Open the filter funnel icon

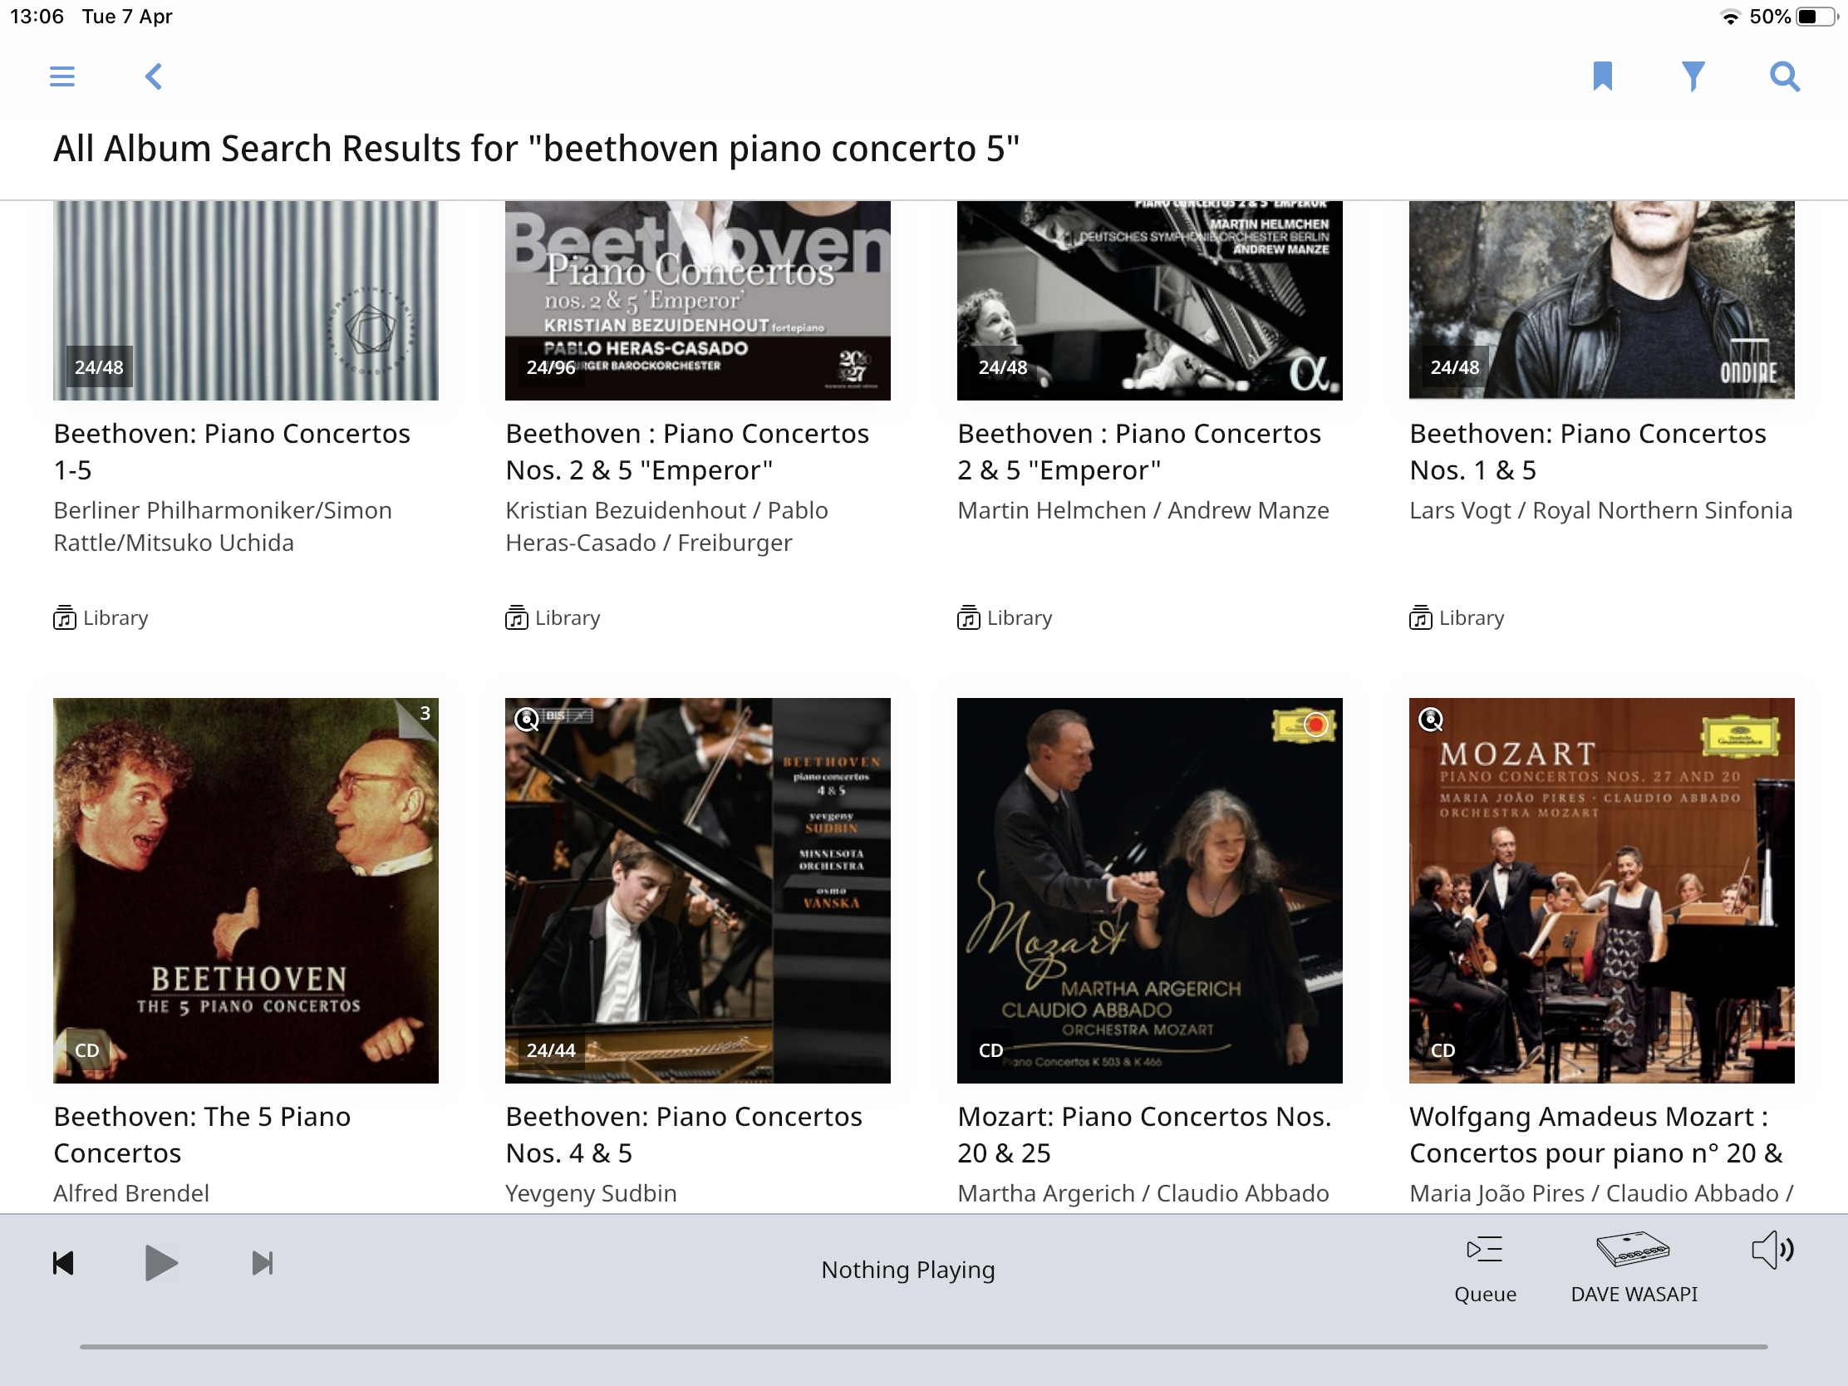point(1693,76)
